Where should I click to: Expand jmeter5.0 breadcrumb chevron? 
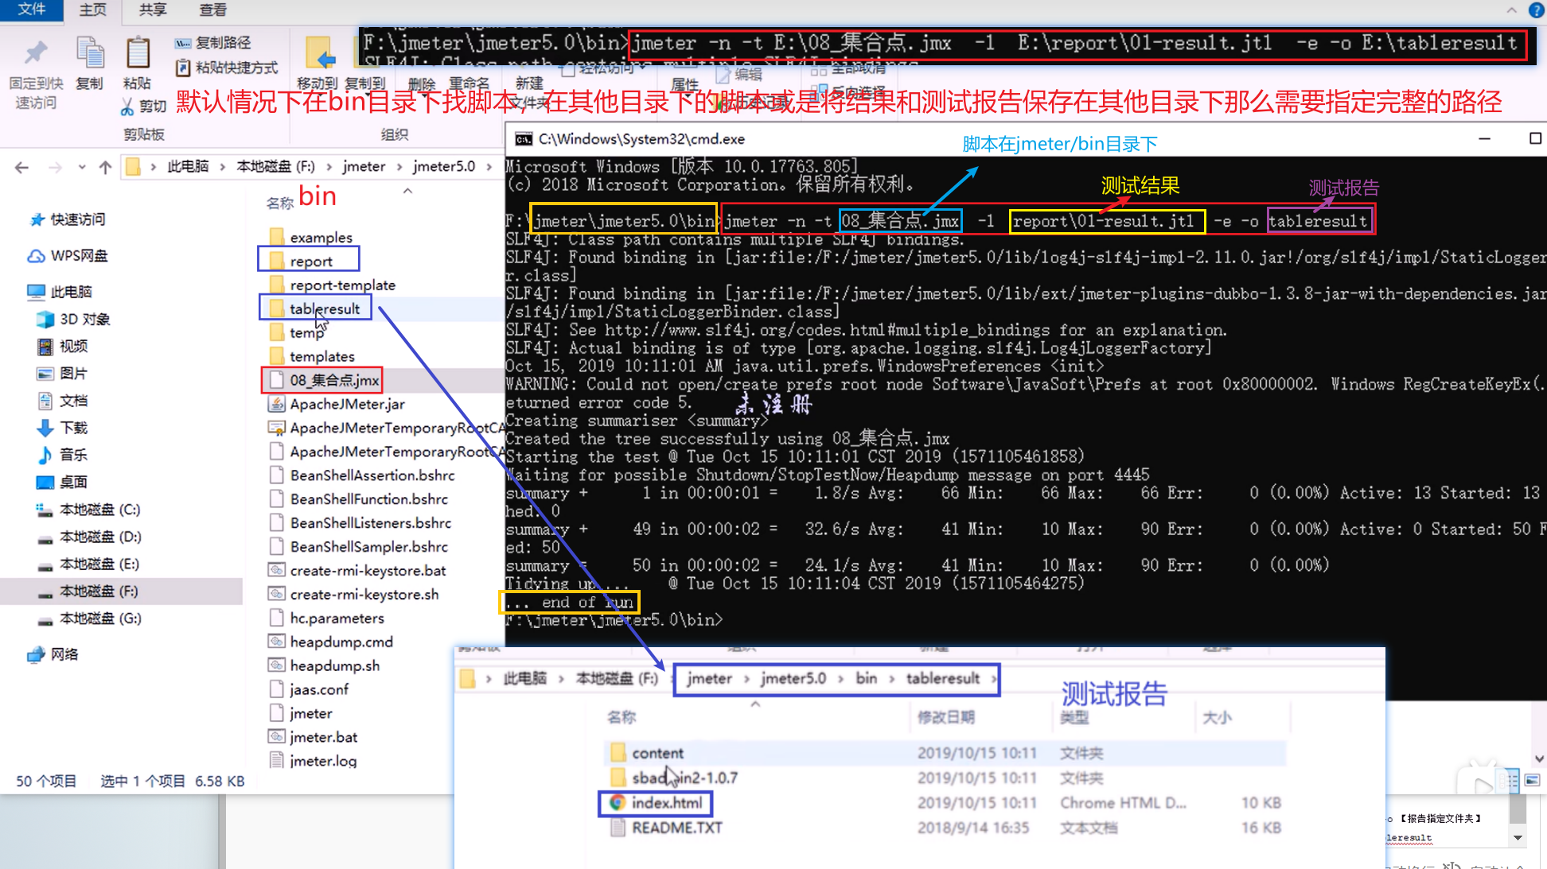[x=489, y=167]
